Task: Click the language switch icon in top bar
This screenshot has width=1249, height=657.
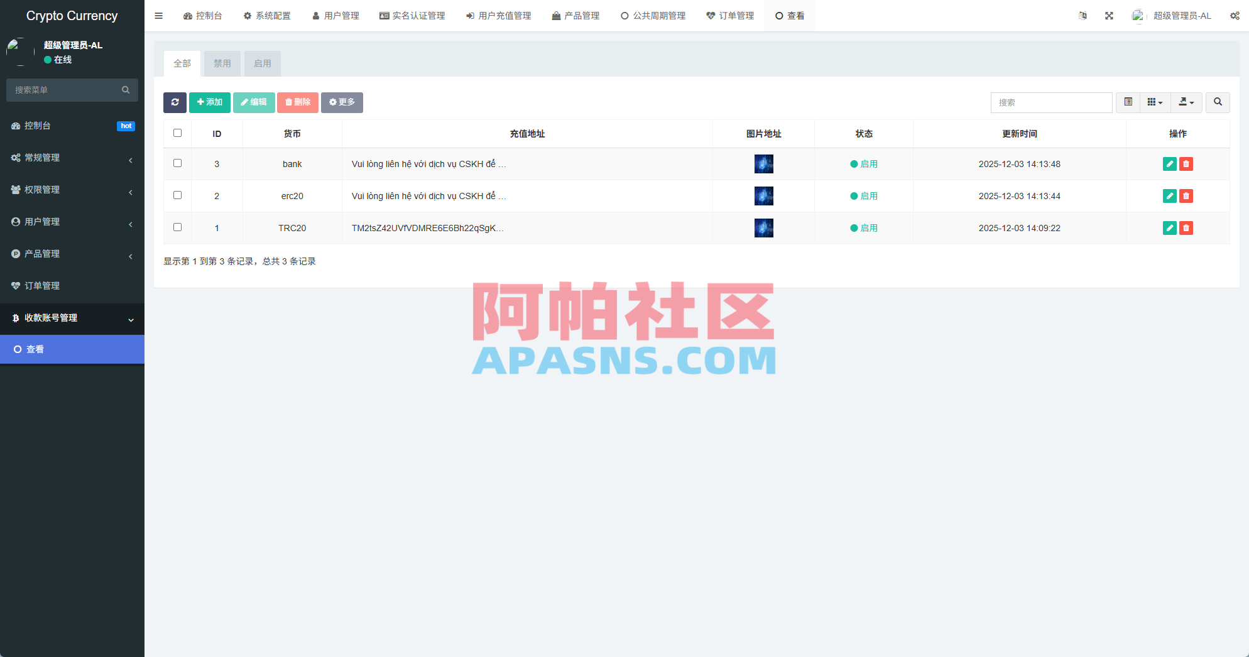Action: click(x=1083, y=16)
